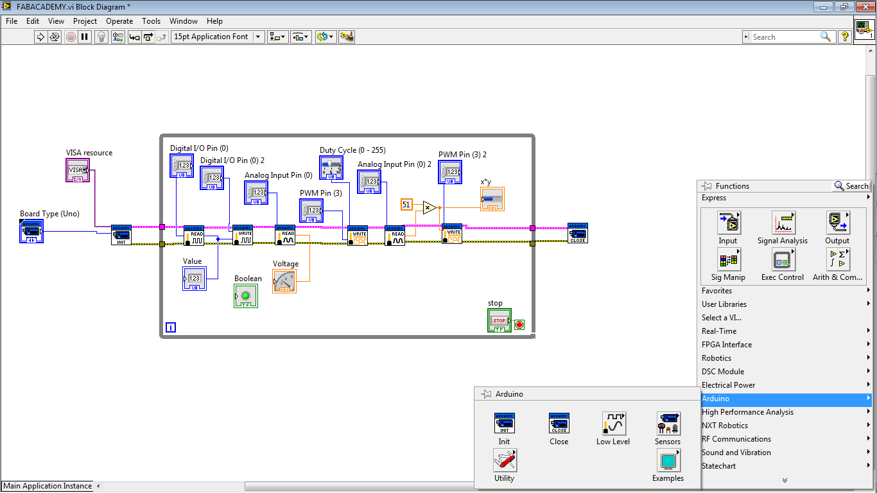Select the PWM Pin (3) 2 terminal

(x=450, y=172)
